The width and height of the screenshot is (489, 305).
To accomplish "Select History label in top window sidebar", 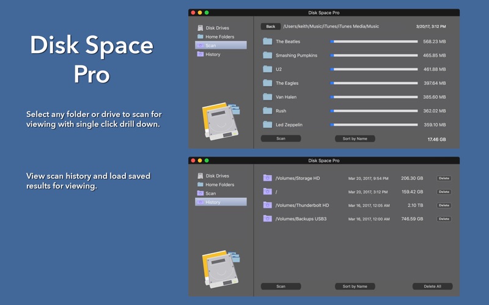I will coord(213,54).
